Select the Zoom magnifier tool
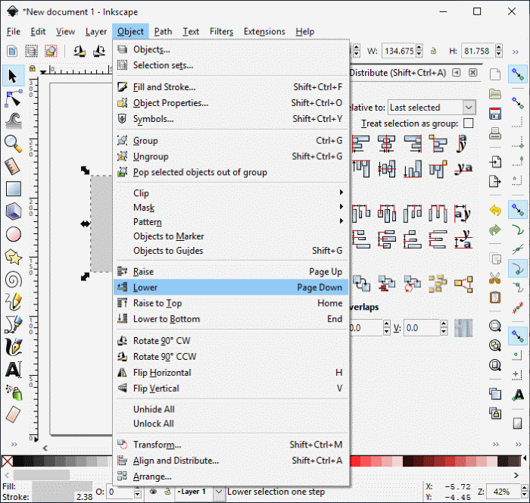 click(x=14, y=143)
